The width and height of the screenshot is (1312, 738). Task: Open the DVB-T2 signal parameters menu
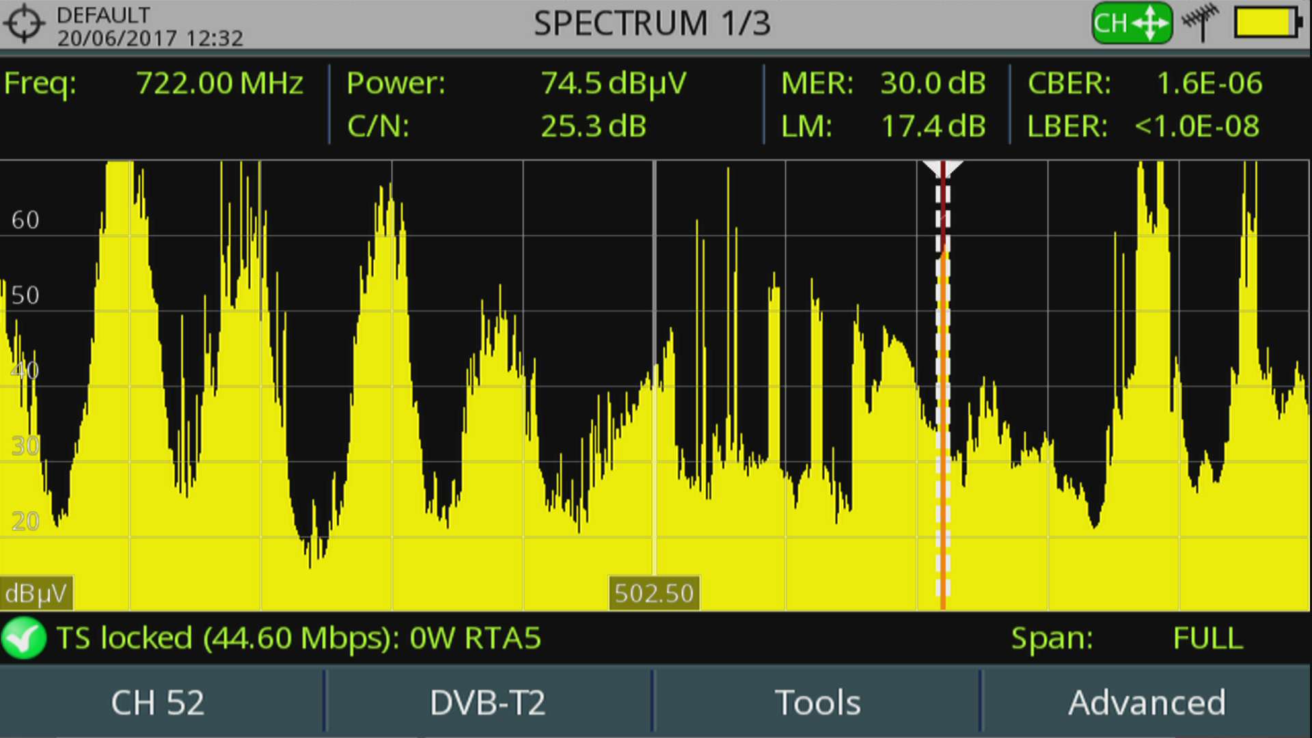point(488,702)
